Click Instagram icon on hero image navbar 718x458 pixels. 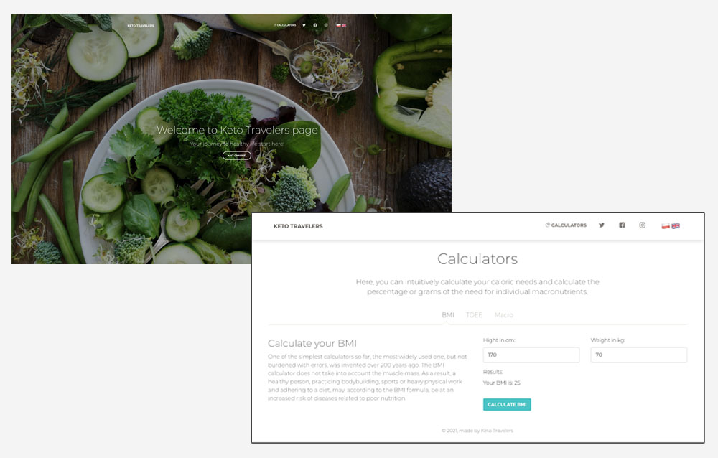[326, 25]
